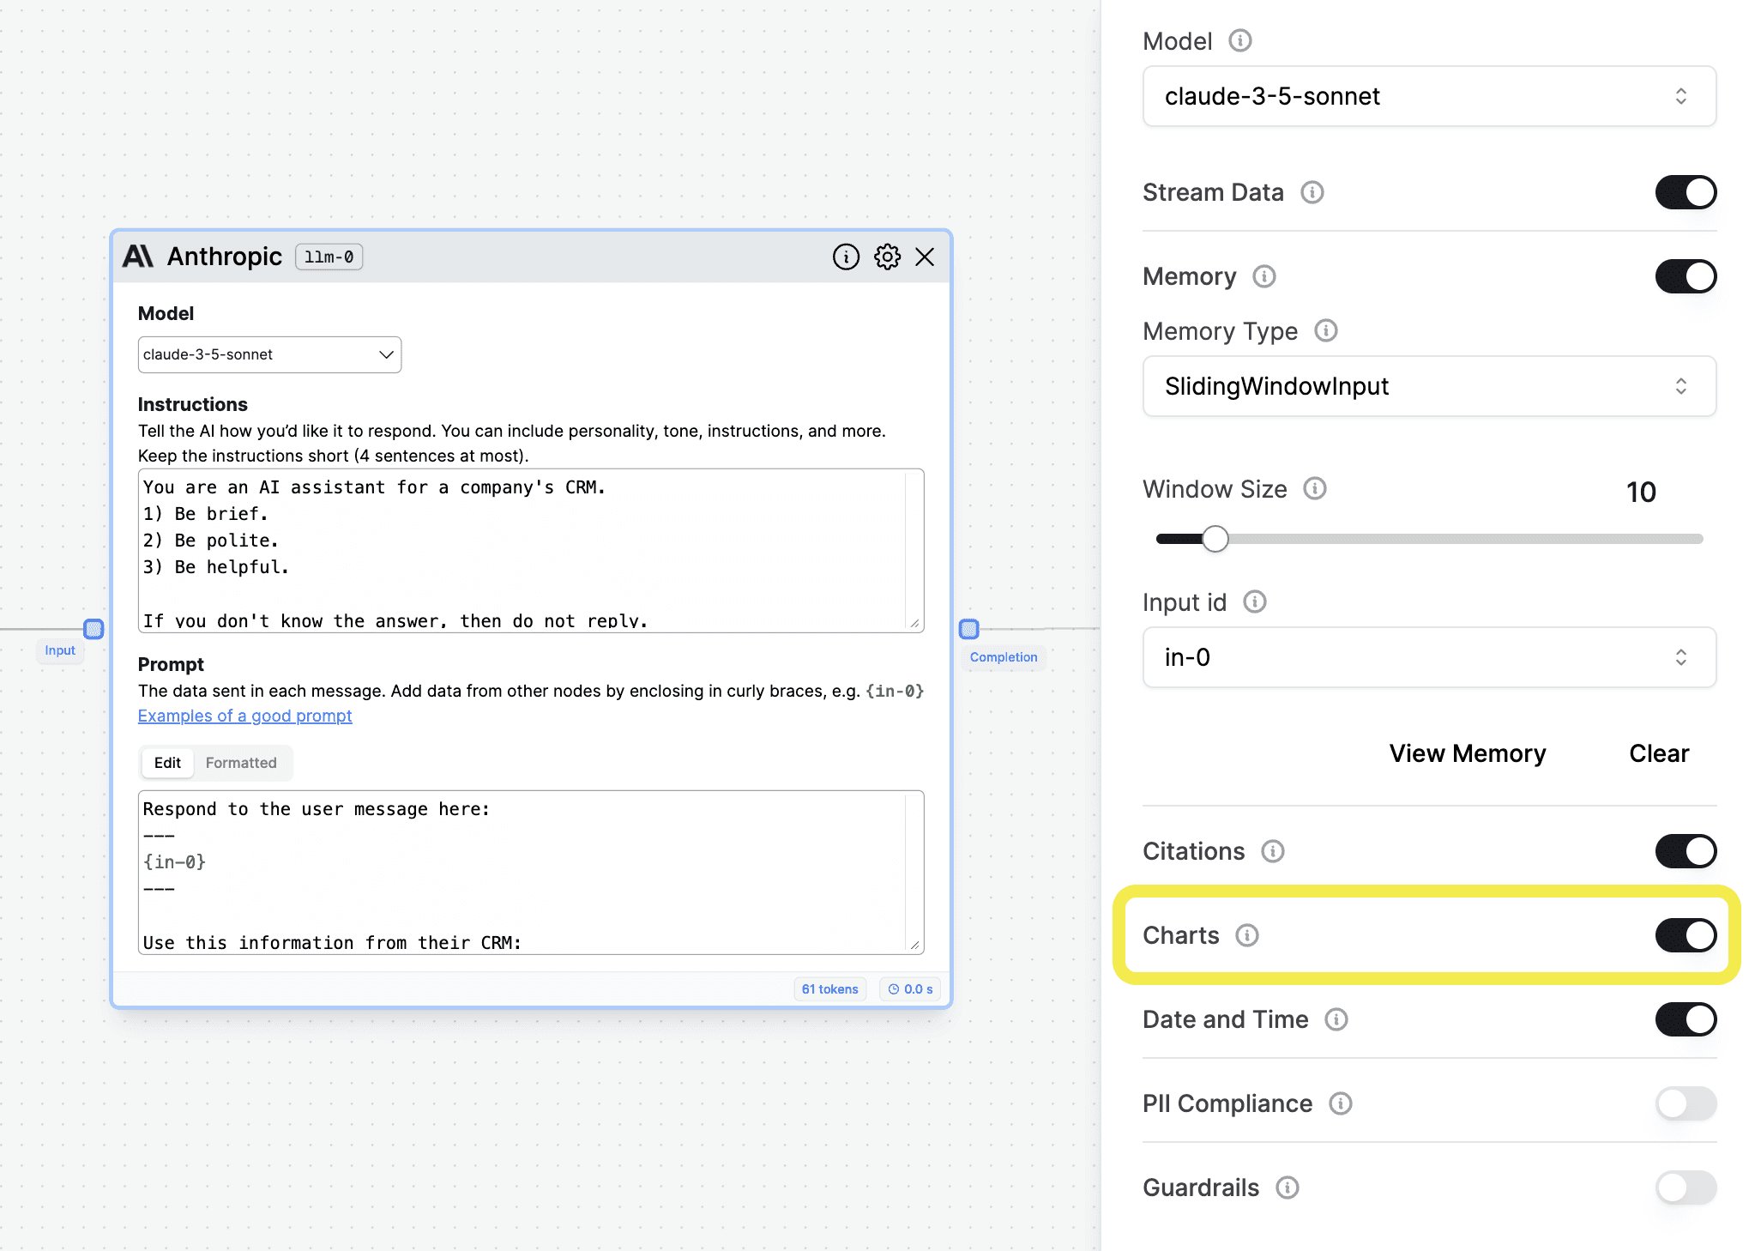Click the Anthropic logo in the node header
The width and height of the screenshot is (1755, 1251).
click(x=138, y=257)
